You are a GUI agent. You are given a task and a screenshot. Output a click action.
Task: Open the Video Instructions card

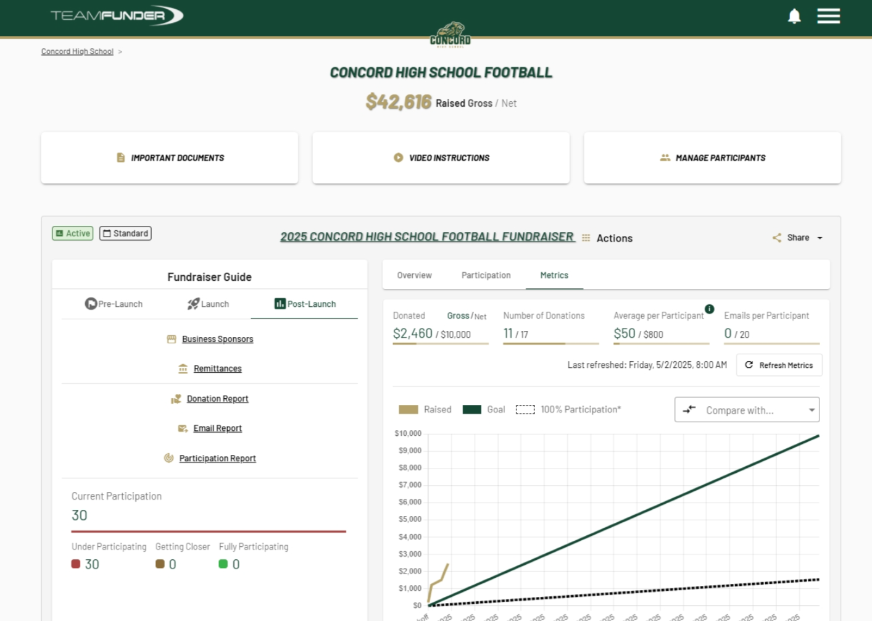(x=441, y=158)
